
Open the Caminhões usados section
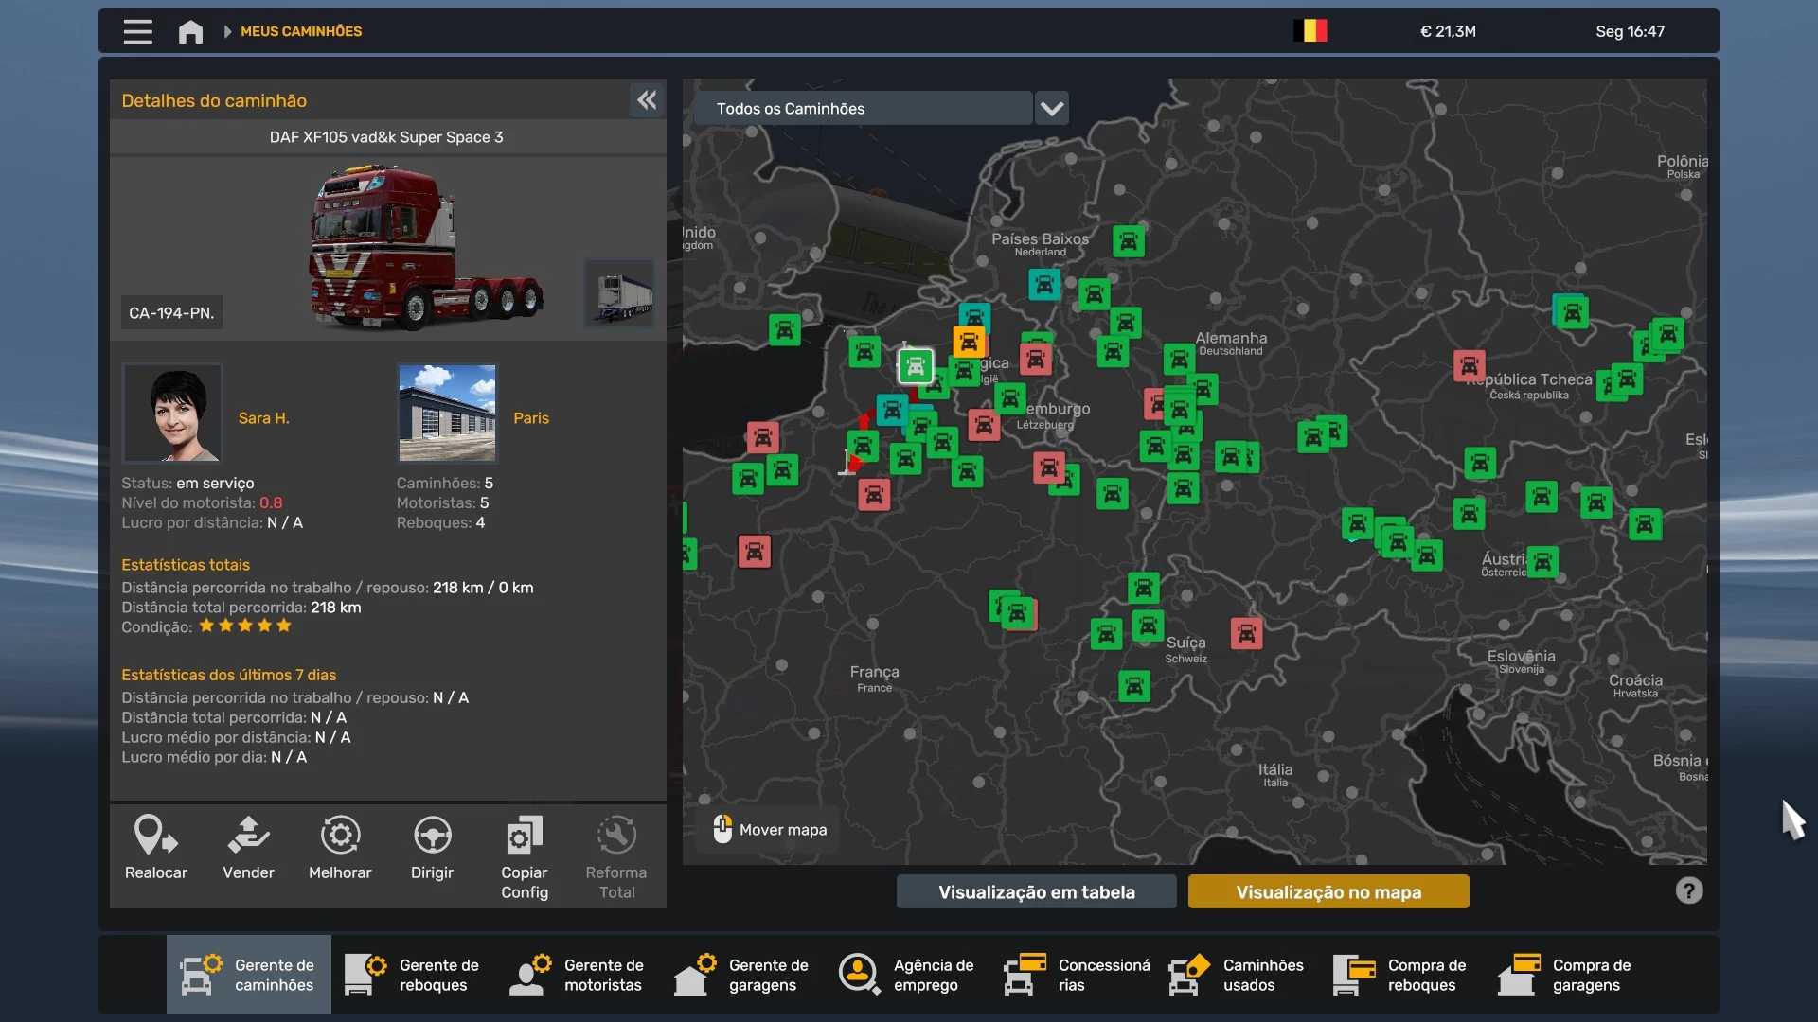click(x=1238, y=975)
